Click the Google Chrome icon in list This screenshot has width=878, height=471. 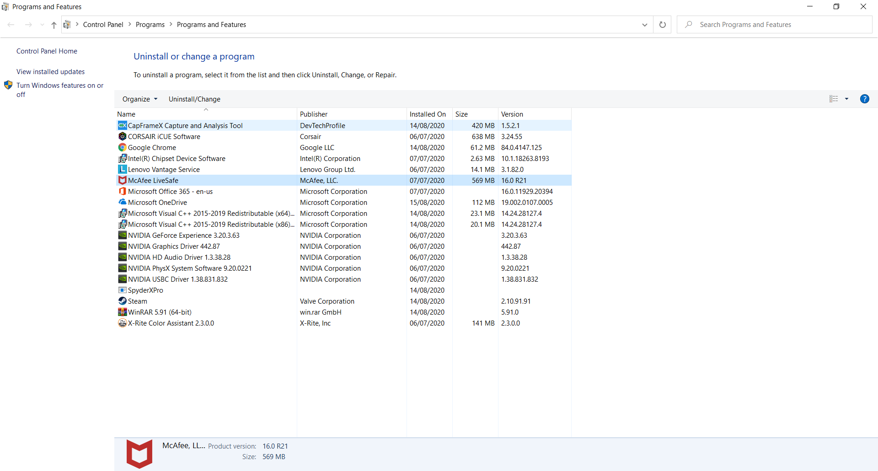click(122, 147)
